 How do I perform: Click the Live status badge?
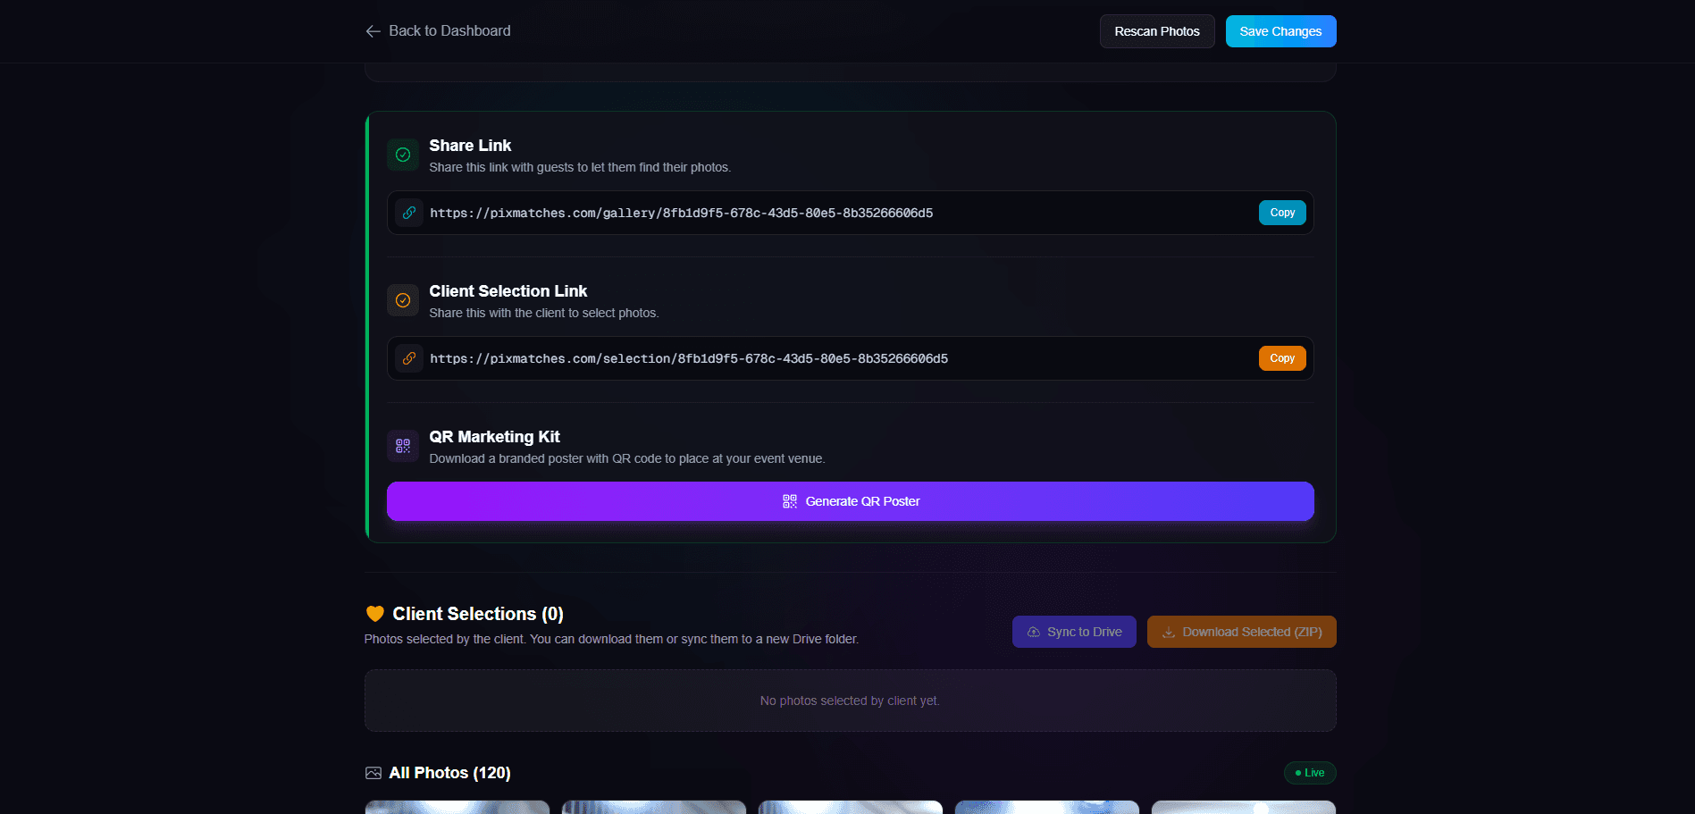pyautogui.click(x=1309, y=772)
